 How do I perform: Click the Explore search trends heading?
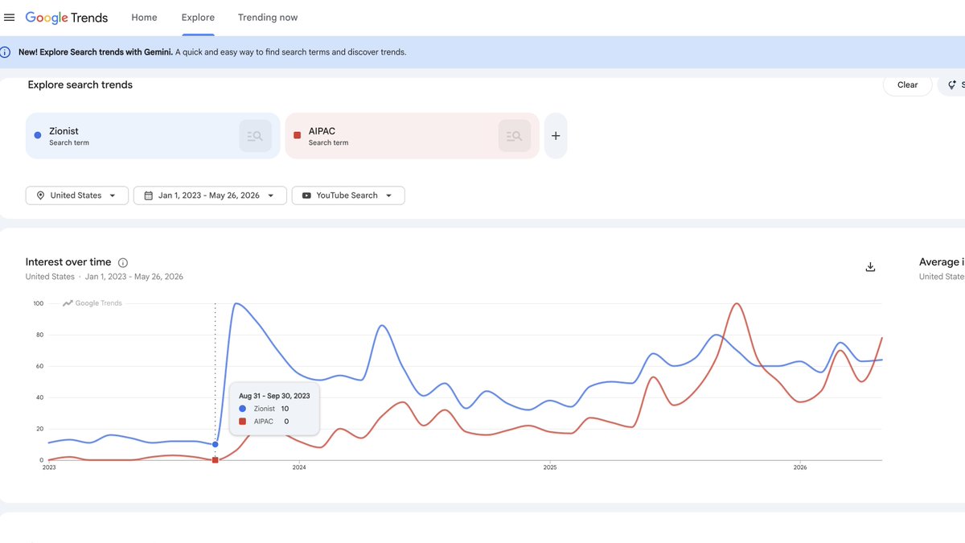(80, 84)
